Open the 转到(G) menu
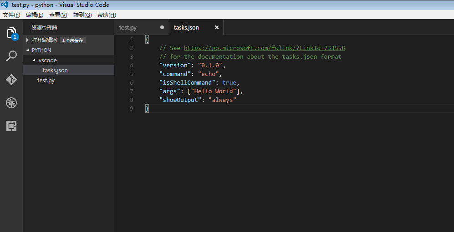 tap(82, 15)
